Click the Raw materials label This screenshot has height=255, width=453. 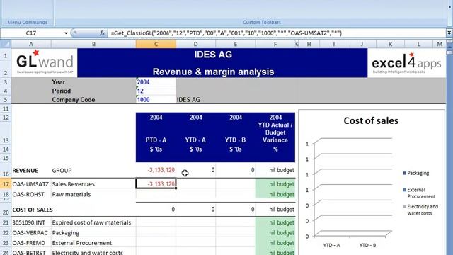71,194
